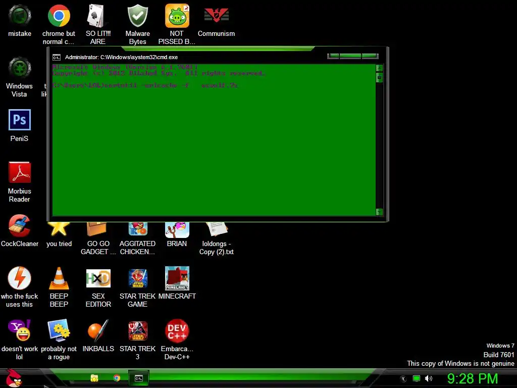Click the Chrome icon in the taskbar
The image size is (517, 388).
coord(117,378)
